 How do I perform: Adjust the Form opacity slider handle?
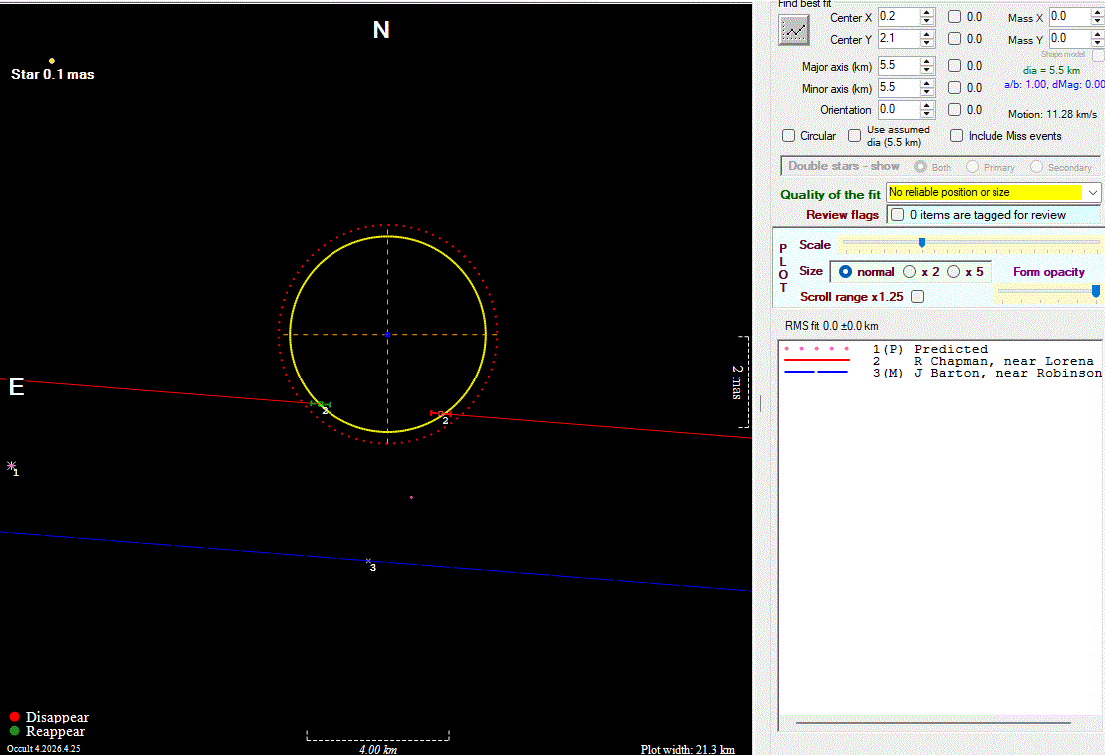(x=1096, y=291)
